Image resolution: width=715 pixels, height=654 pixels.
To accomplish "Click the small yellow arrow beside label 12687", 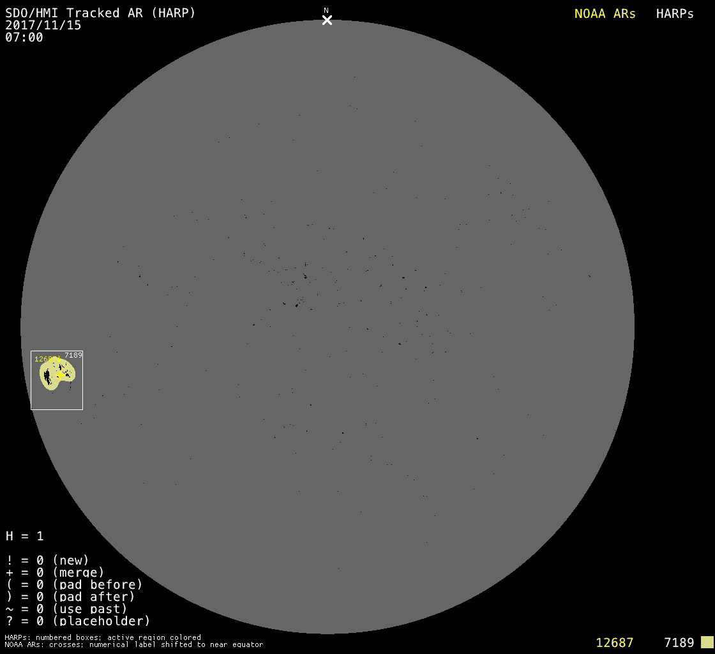I will coord(59,360).
